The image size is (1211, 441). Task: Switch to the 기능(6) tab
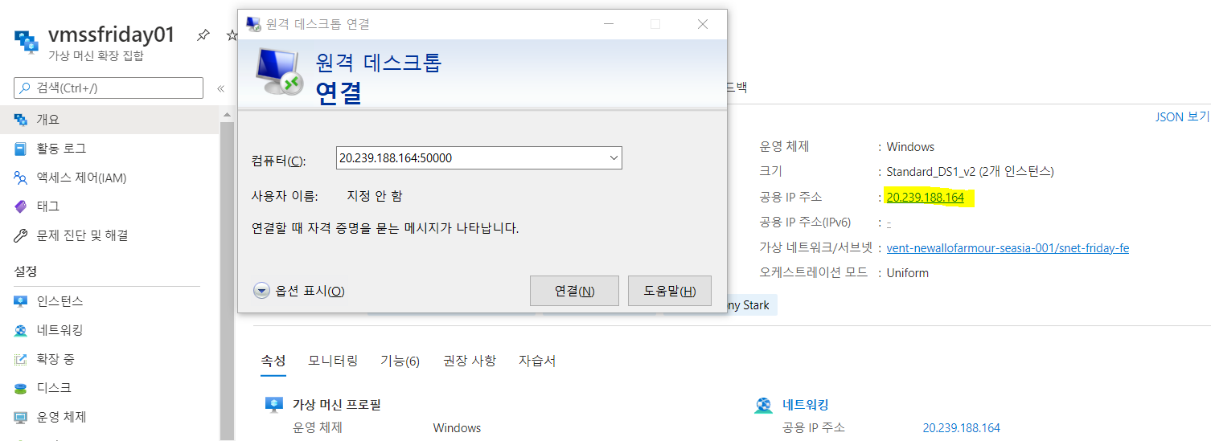400,361
